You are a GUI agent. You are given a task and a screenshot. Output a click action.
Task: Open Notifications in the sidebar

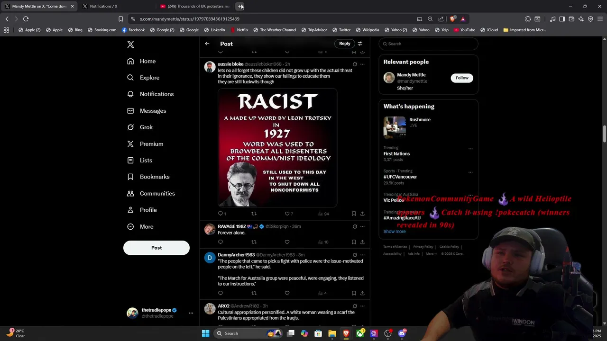pyautogui.click(x=150, y=94)
